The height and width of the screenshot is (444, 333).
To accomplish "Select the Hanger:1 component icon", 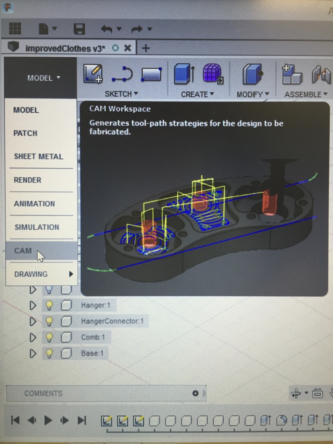I will click(x=66, y=306).
